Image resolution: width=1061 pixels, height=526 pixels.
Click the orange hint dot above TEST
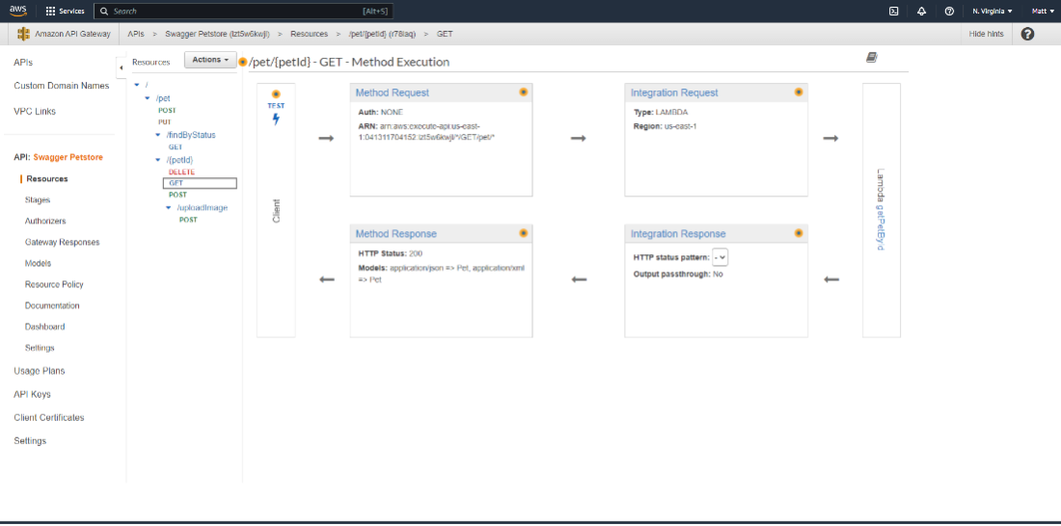point(276,94)
